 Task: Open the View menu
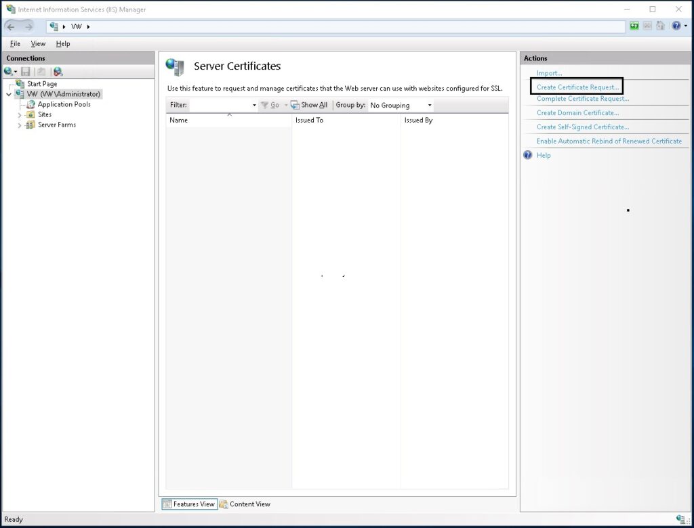point(38,44)
